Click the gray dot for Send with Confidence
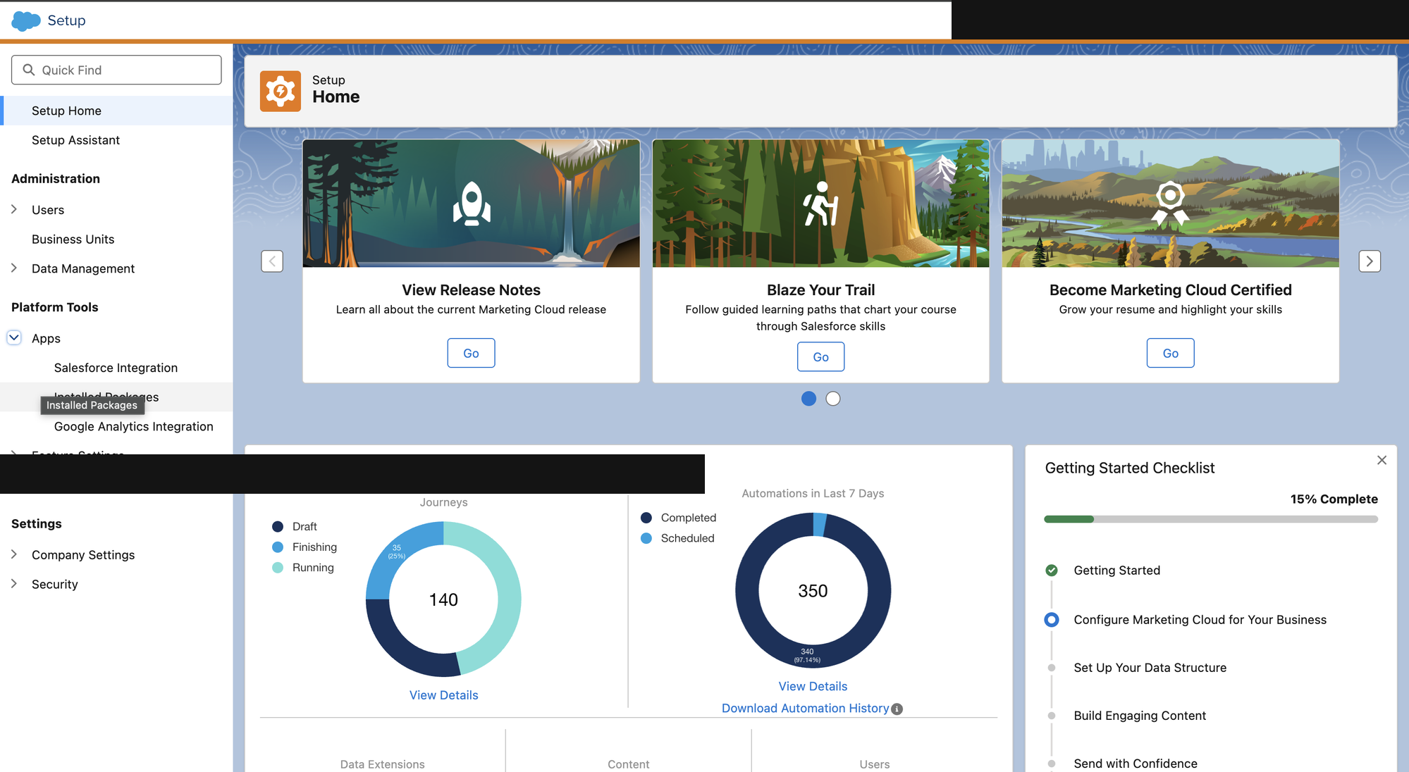Screen dimensions: 1409x772 tap(1052, 764)
